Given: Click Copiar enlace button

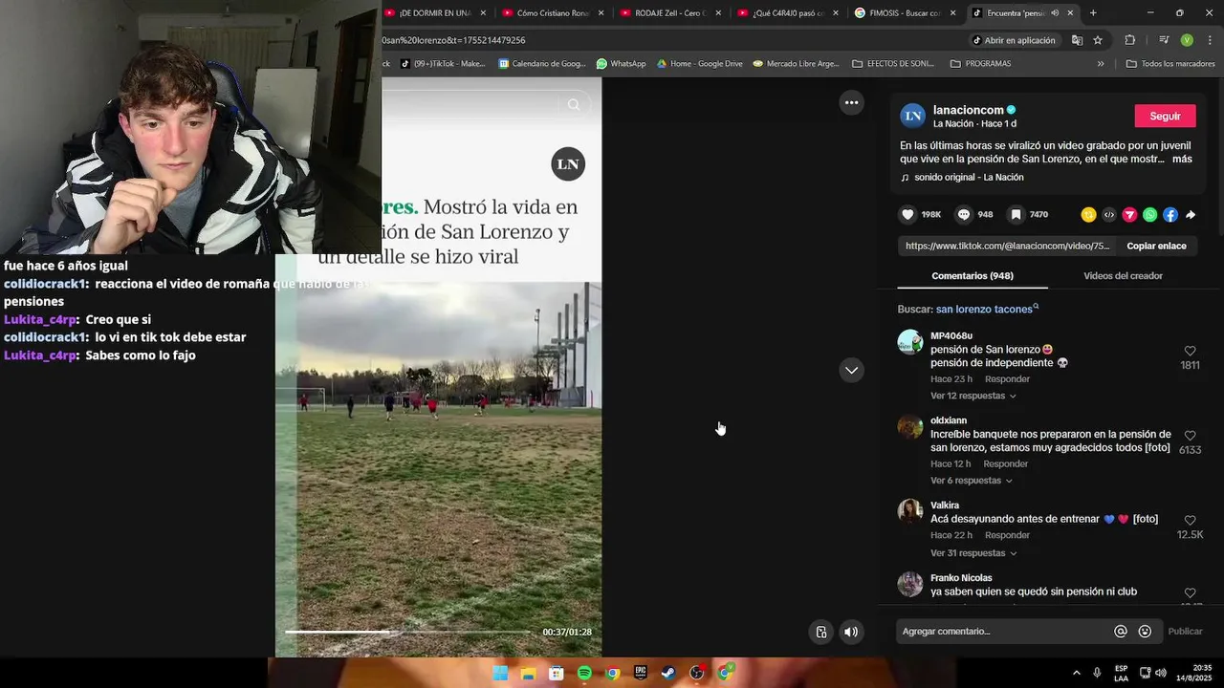Looking at the screenshot, I should point(1156,246).
